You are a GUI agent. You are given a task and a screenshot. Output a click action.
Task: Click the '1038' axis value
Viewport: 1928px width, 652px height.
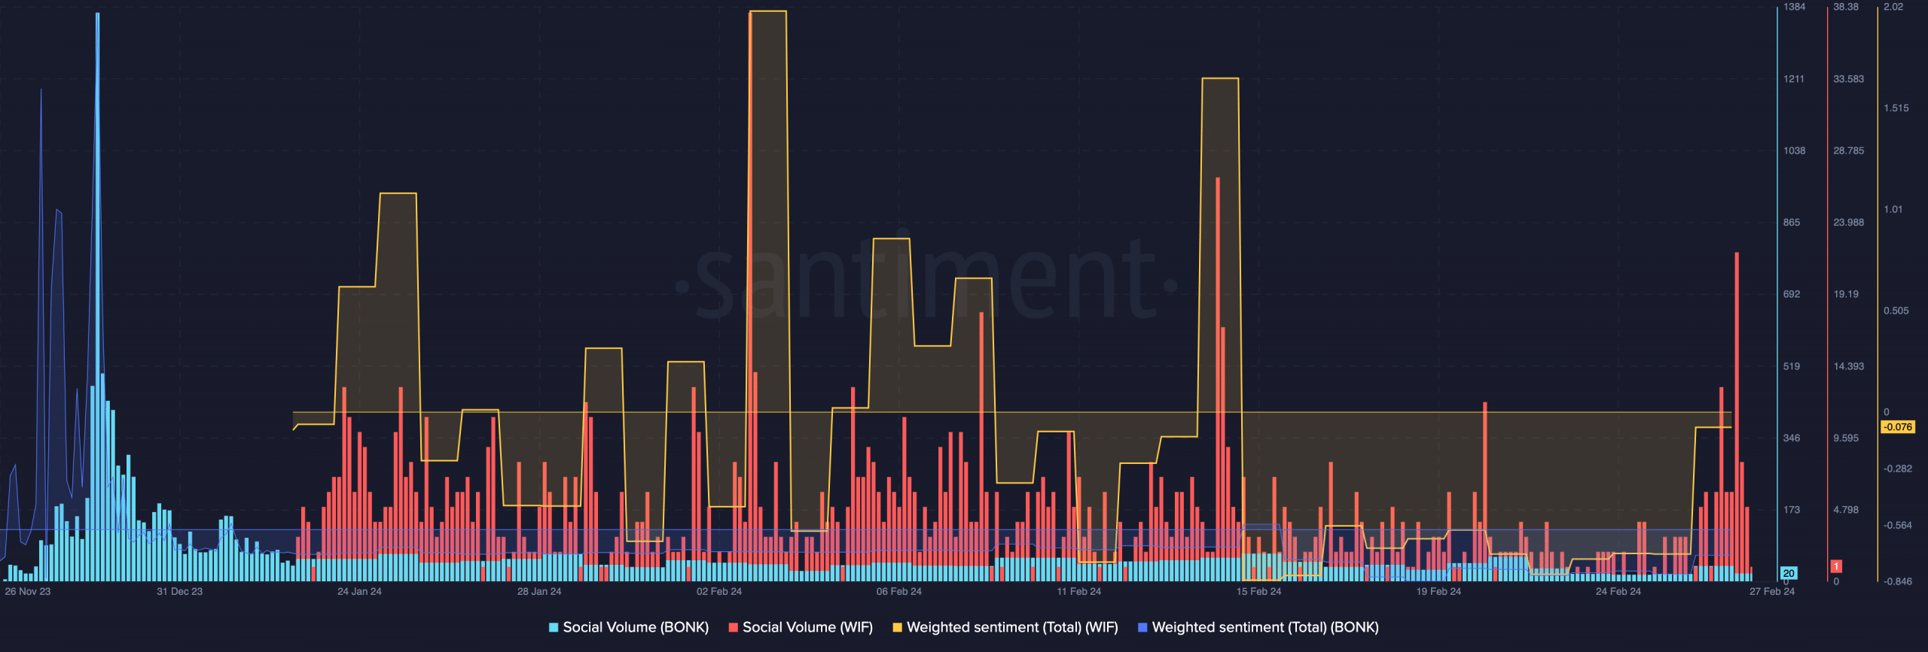pos(1794,150)
